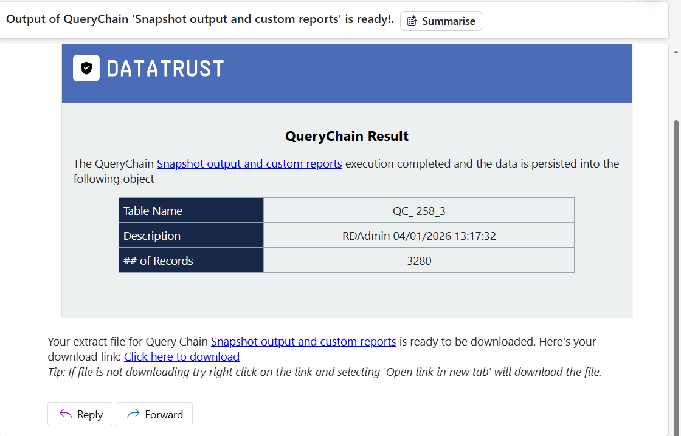
Task: Click the email subject line text
Action: point(200,19)
